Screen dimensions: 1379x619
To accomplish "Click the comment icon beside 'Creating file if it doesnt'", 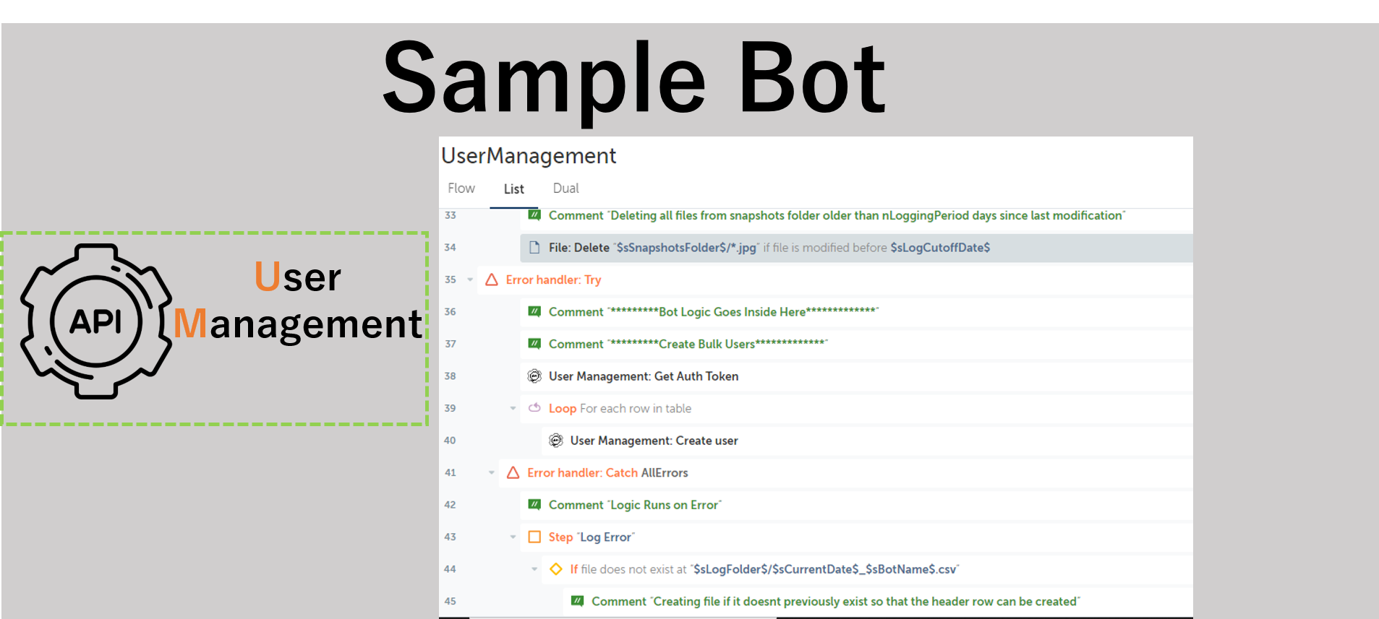I will tap(577, 601).
